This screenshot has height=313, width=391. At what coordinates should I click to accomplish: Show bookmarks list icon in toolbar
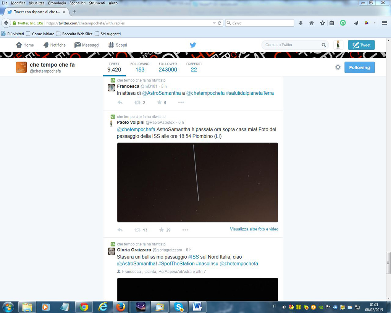pos(332,23)
